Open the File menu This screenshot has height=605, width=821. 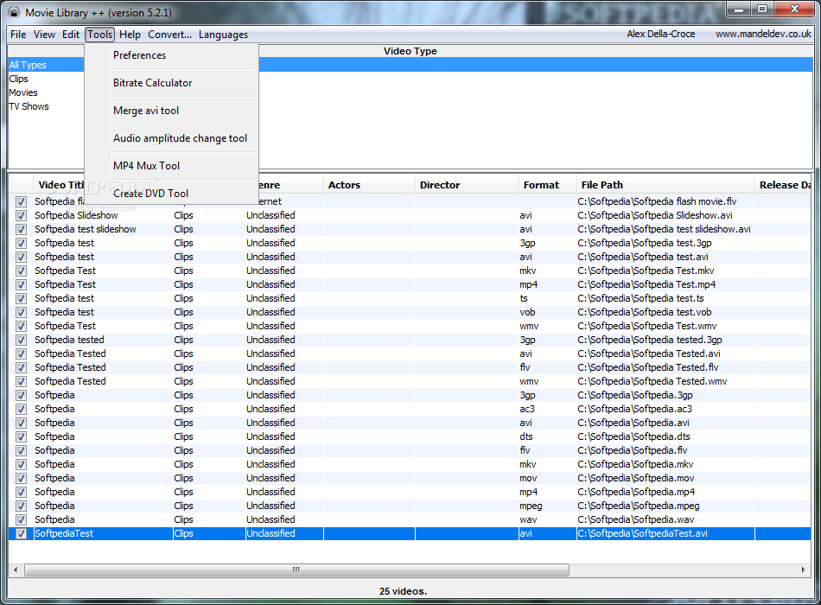pyautogui.click(x=18, y=35)
